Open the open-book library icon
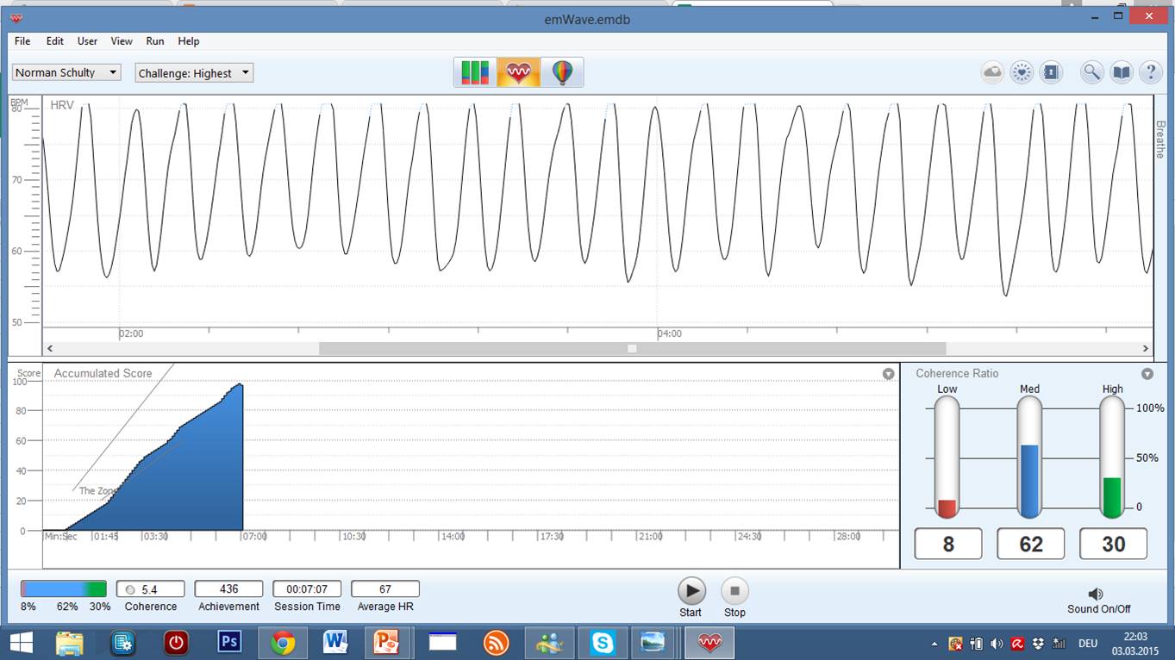1175x660 pixels. click(1122, 72)
